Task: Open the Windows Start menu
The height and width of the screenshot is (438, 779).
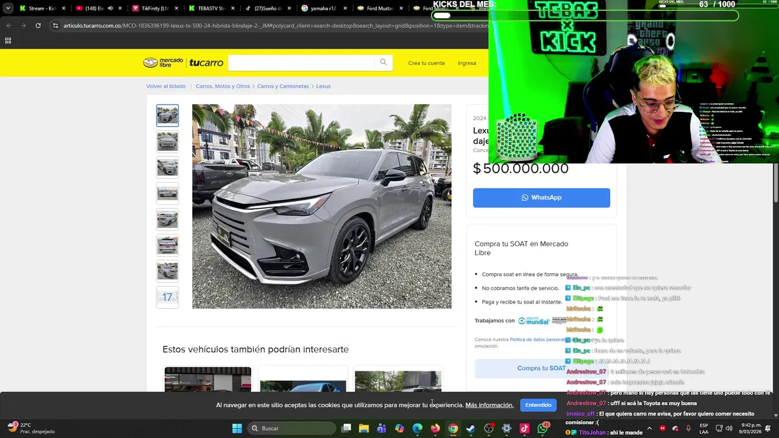Action: [237, 428]
